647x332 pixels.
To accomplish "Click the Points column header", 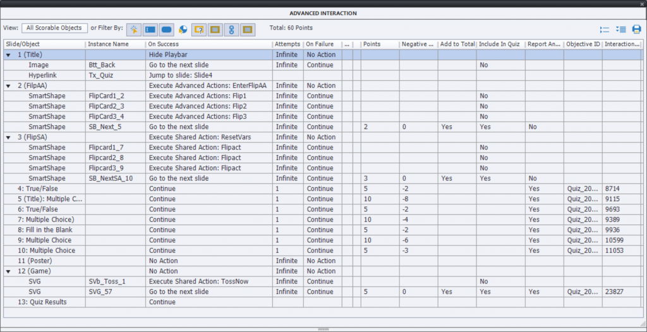I will (372, 44).
